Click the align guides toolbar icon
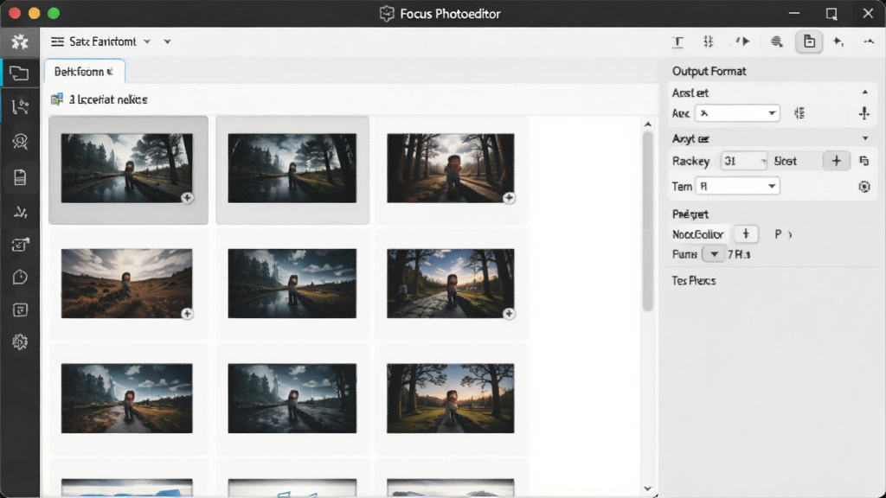This screenshot has height=498, width=886. pos(708,41)
